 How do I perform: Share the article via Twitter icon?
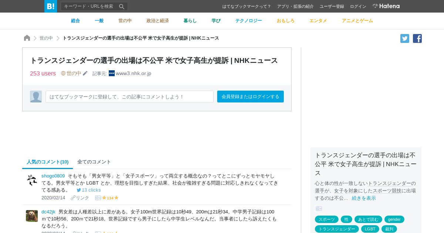(x=405, y=38)
